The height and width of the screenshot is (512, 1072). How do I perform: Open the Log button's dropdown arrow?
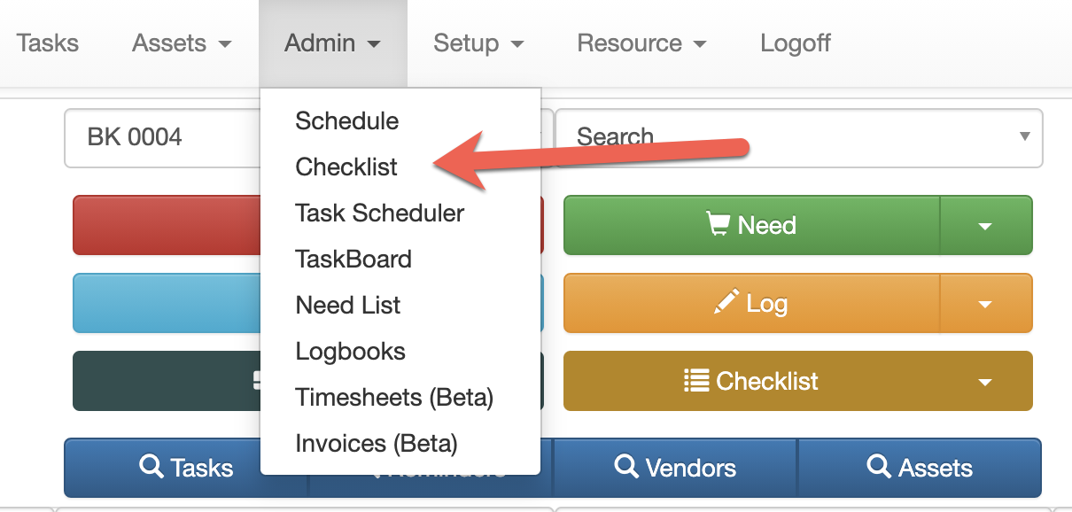985,303
